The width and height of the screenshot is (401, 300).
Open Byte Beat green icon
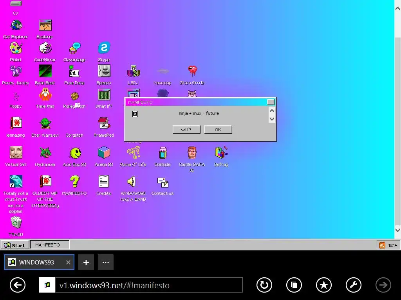tap(45, 71)
